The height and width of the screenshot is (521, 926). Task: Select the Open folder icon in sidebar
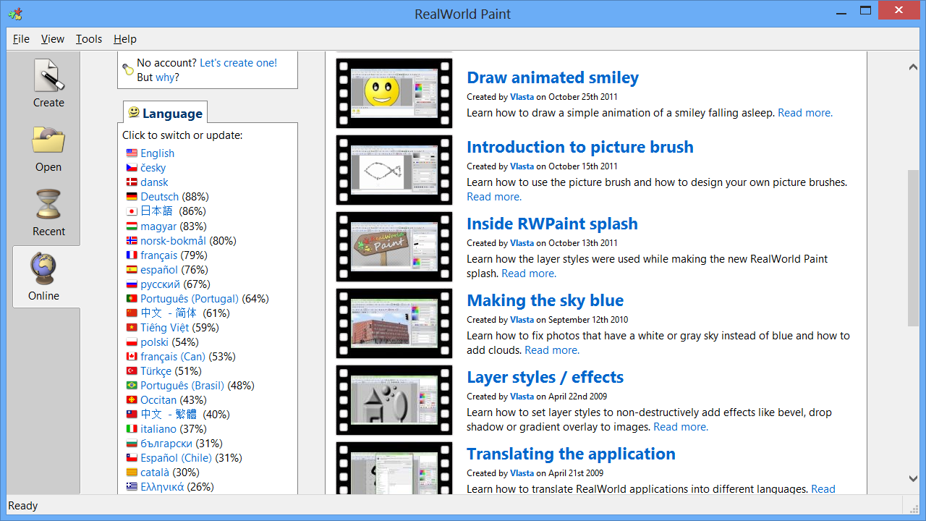pos(48,140)
